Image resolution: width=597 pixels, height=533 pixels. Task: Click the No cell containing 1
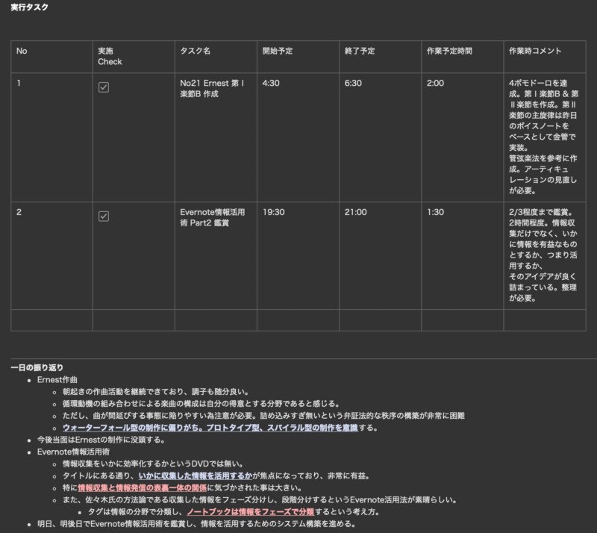coord(51,137)
